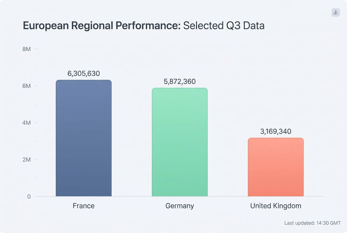Click the 0 y-axis label

[x=29, y=196]
